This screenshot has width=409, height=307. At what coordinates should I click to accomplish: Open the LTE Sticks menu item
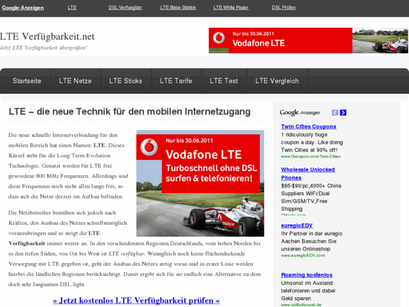[125, 81]
